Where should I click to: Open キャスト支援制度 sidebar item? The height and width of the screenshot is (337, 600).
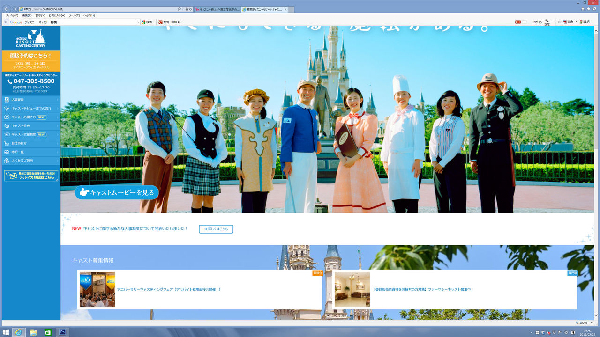pos(30,134)
